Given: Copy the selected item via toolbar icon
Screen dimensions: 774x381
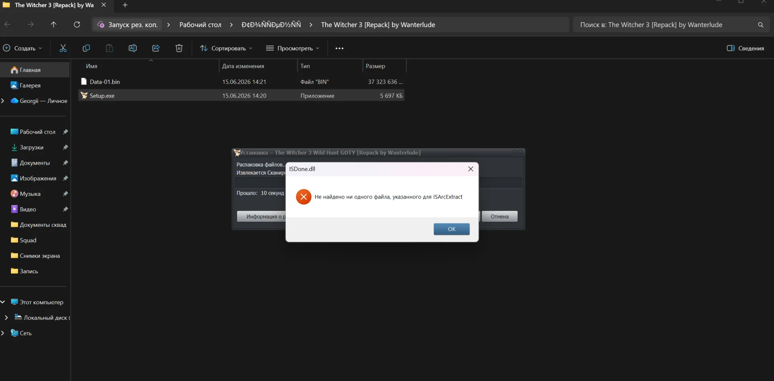Looking at the screenshot, I should [x=86, y=48].
